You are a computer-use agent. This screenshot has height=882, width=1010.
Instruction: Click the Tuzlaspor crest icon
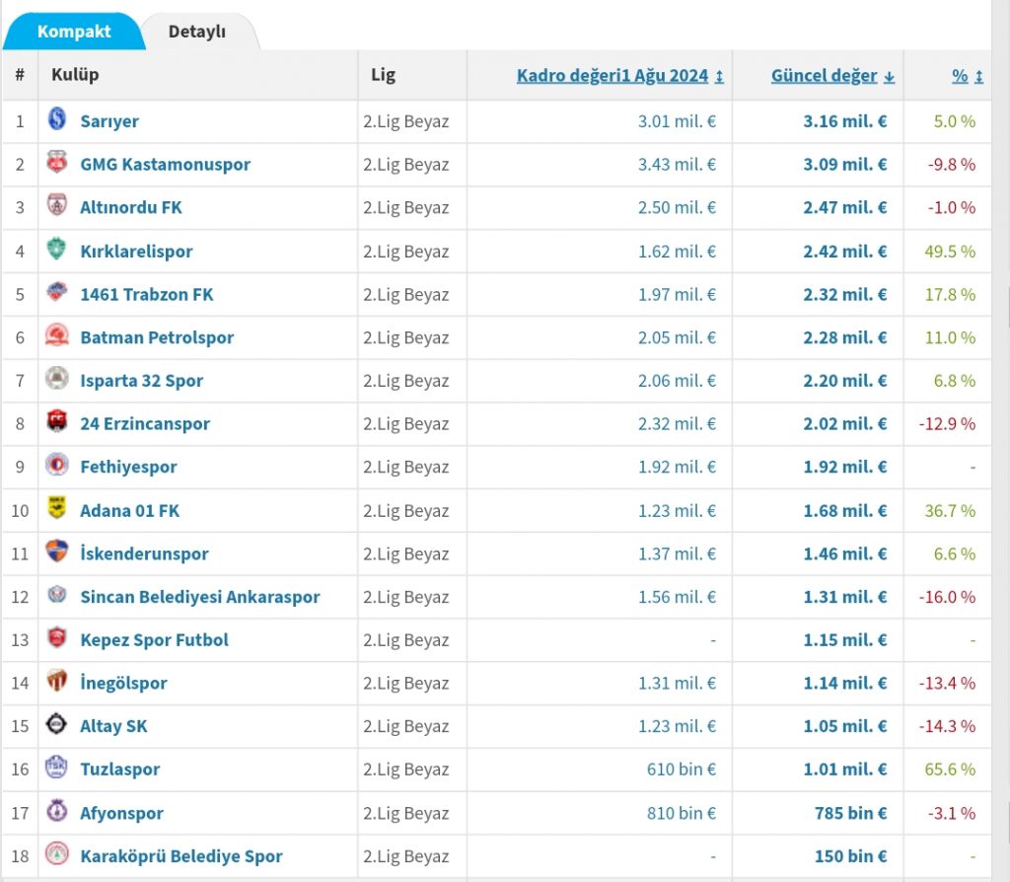point(57,768)
